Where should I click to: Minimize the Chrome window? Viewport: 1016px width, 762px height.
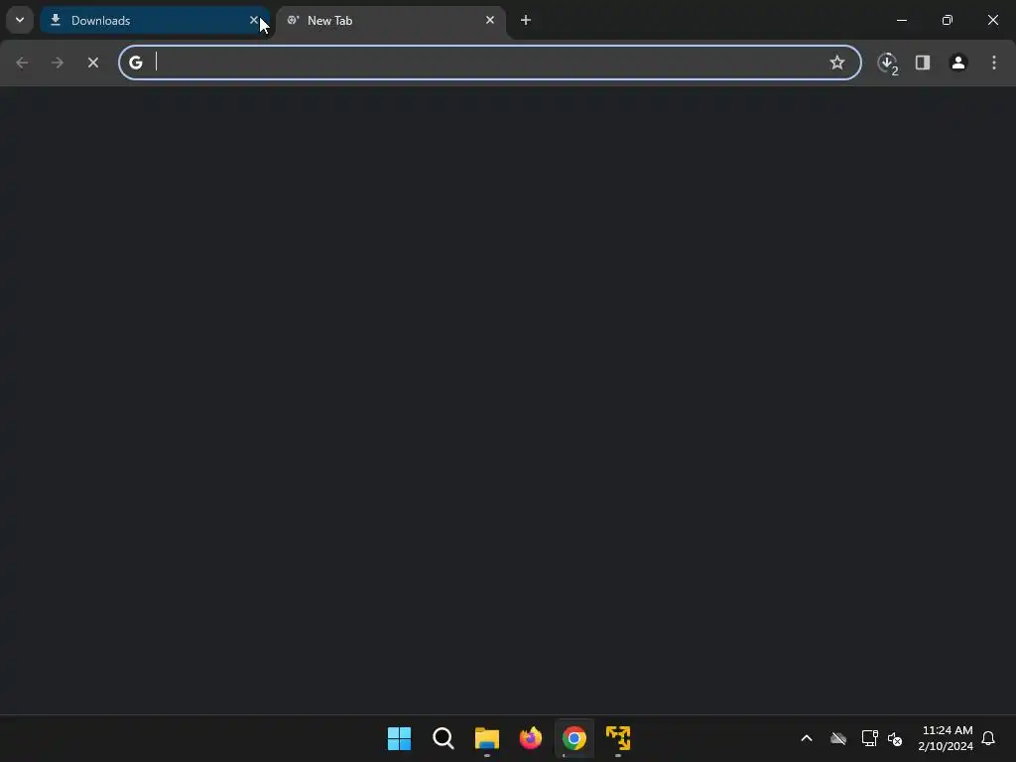tap(901, 20)
